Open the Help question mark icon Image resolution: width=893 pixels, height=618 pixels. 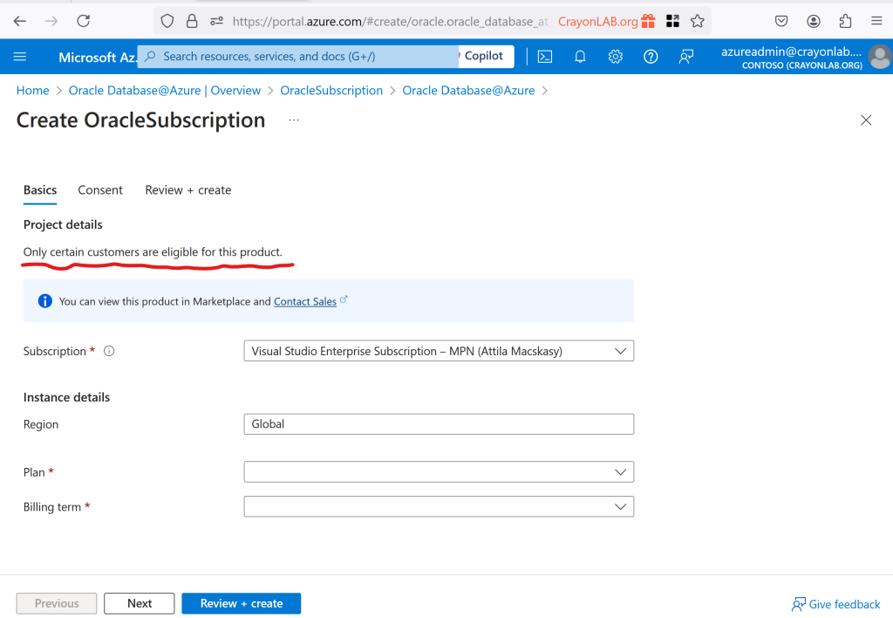tap(651, 57)
